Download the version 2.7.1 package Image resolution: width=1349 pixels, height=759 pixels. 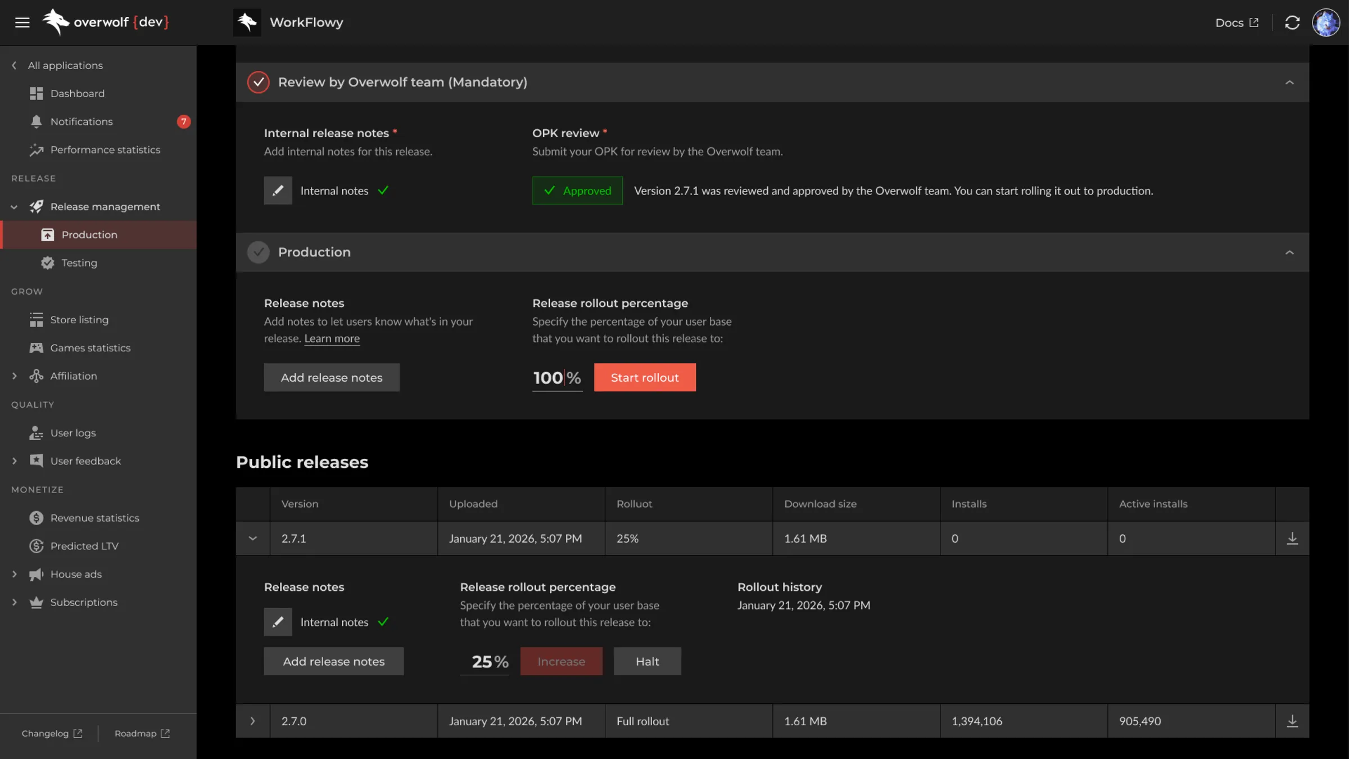point(1292,538)
